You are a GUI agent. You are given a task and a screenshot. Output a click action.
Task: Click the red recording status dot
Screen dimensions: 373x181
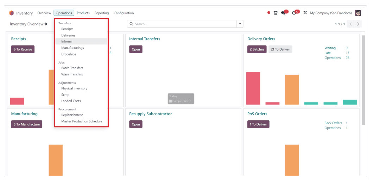tap(269, 13)
